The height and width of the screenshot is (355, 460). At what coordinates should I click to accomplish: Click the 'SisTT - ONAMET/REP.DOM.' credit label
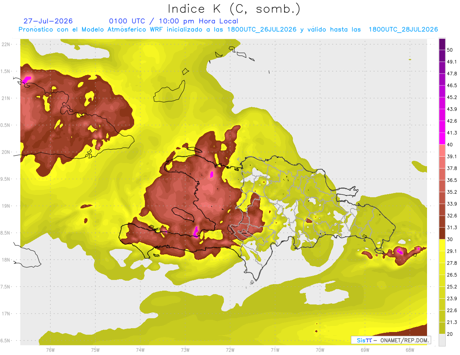click(391, 340)
